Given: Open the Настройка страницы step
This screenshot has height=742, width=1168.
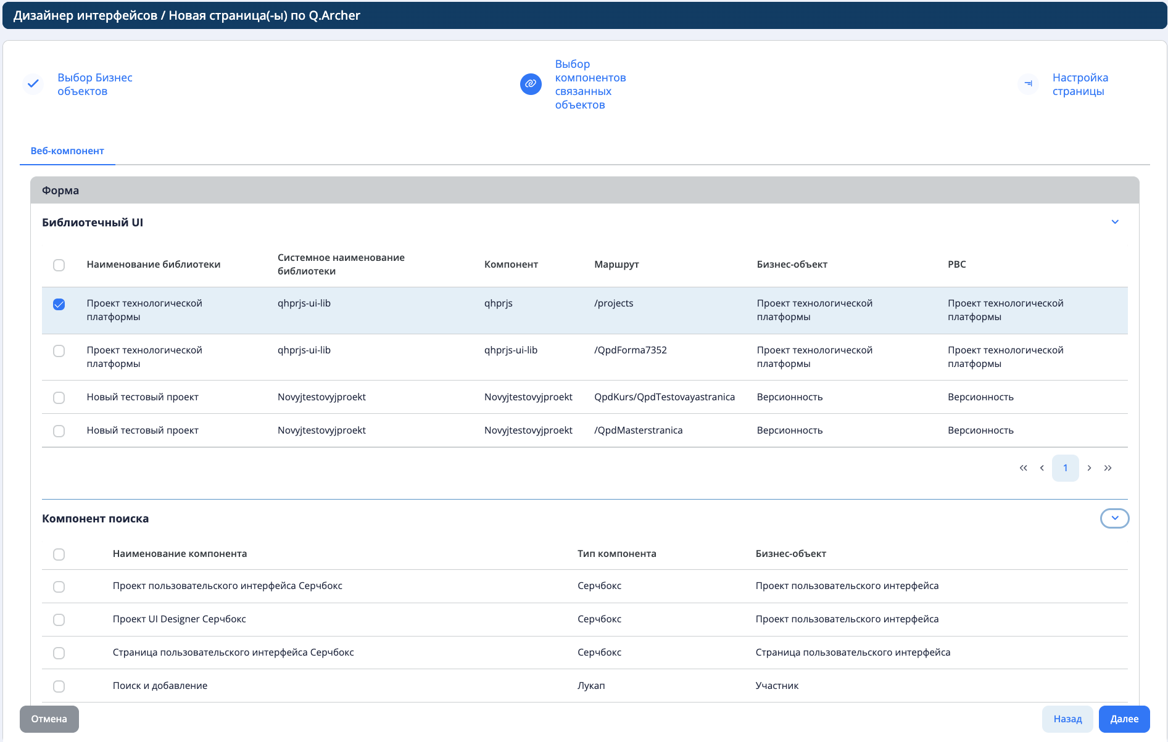Looking at the screenshot, I should (1080, 85).
